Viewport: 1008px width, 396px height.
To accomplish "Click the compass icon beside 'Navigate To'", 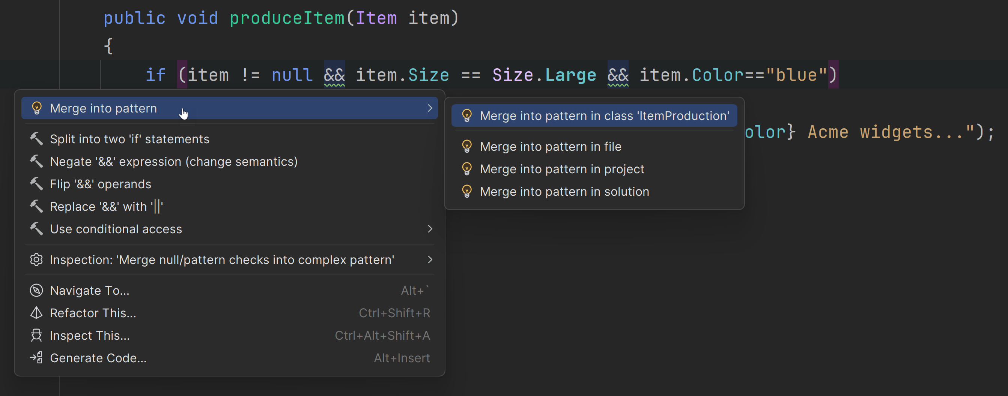I will click(x=36, y=290).
